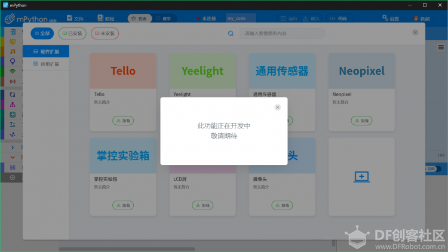Click the 通用传感器 extension banner
448x252 pixels.
click(x=282, y=71)
